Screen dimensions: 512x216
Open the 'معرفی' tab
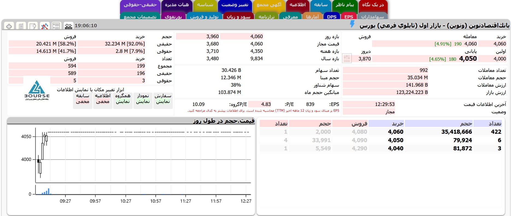pyautogui.click(x=290, y=16)
